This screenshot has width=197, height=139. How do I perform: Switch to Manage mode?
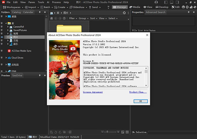point(120,7)
